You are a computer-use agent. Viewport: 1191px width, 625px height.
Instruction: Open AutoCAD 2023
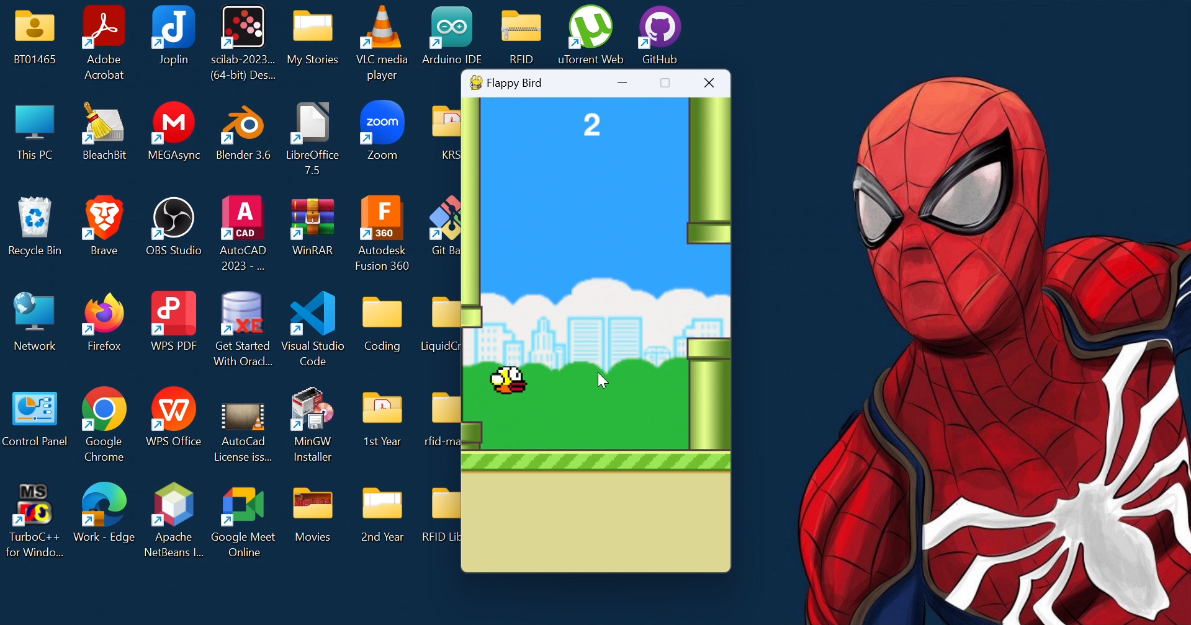coord(243,219)
